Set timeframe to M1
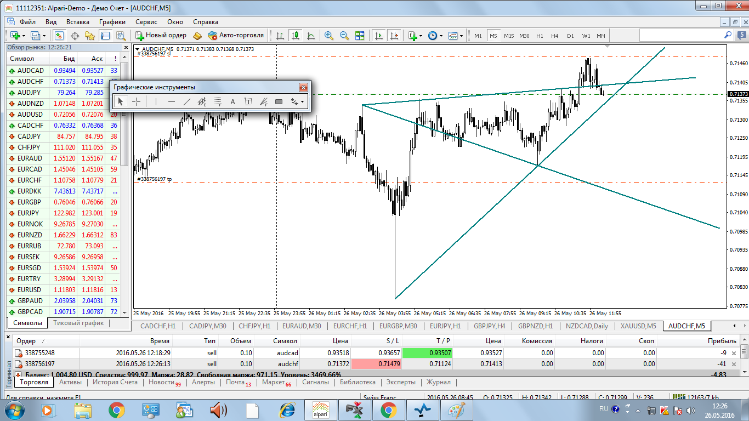 [x=478, y=36]
